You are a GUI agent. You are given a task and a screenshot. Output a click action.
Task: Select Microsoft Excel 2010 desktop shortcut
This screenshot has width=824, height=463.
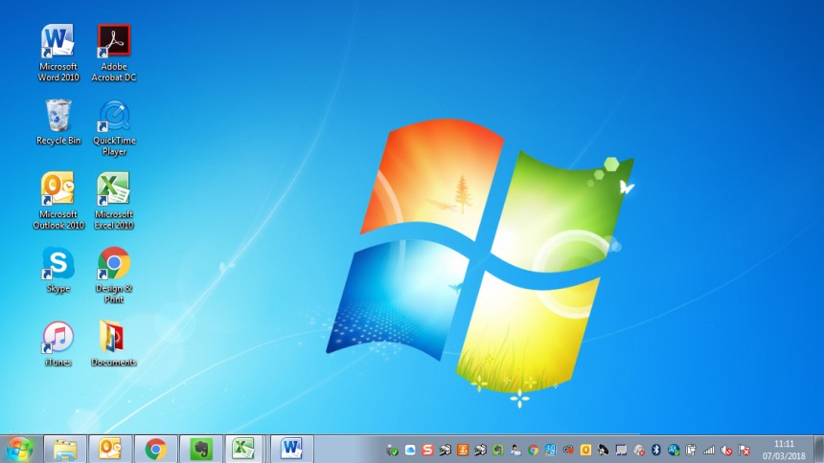[x=113, y=201]
